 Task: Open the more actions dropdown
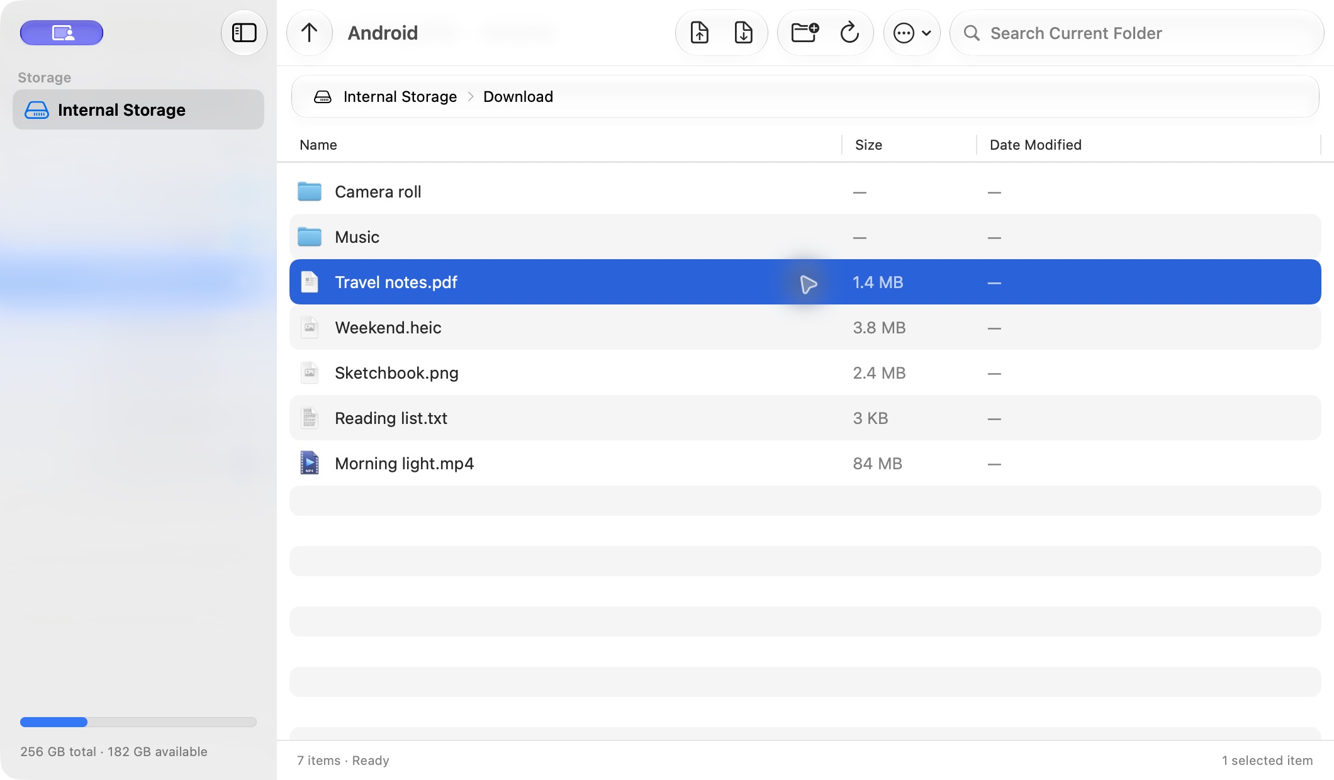pos(912,33)
